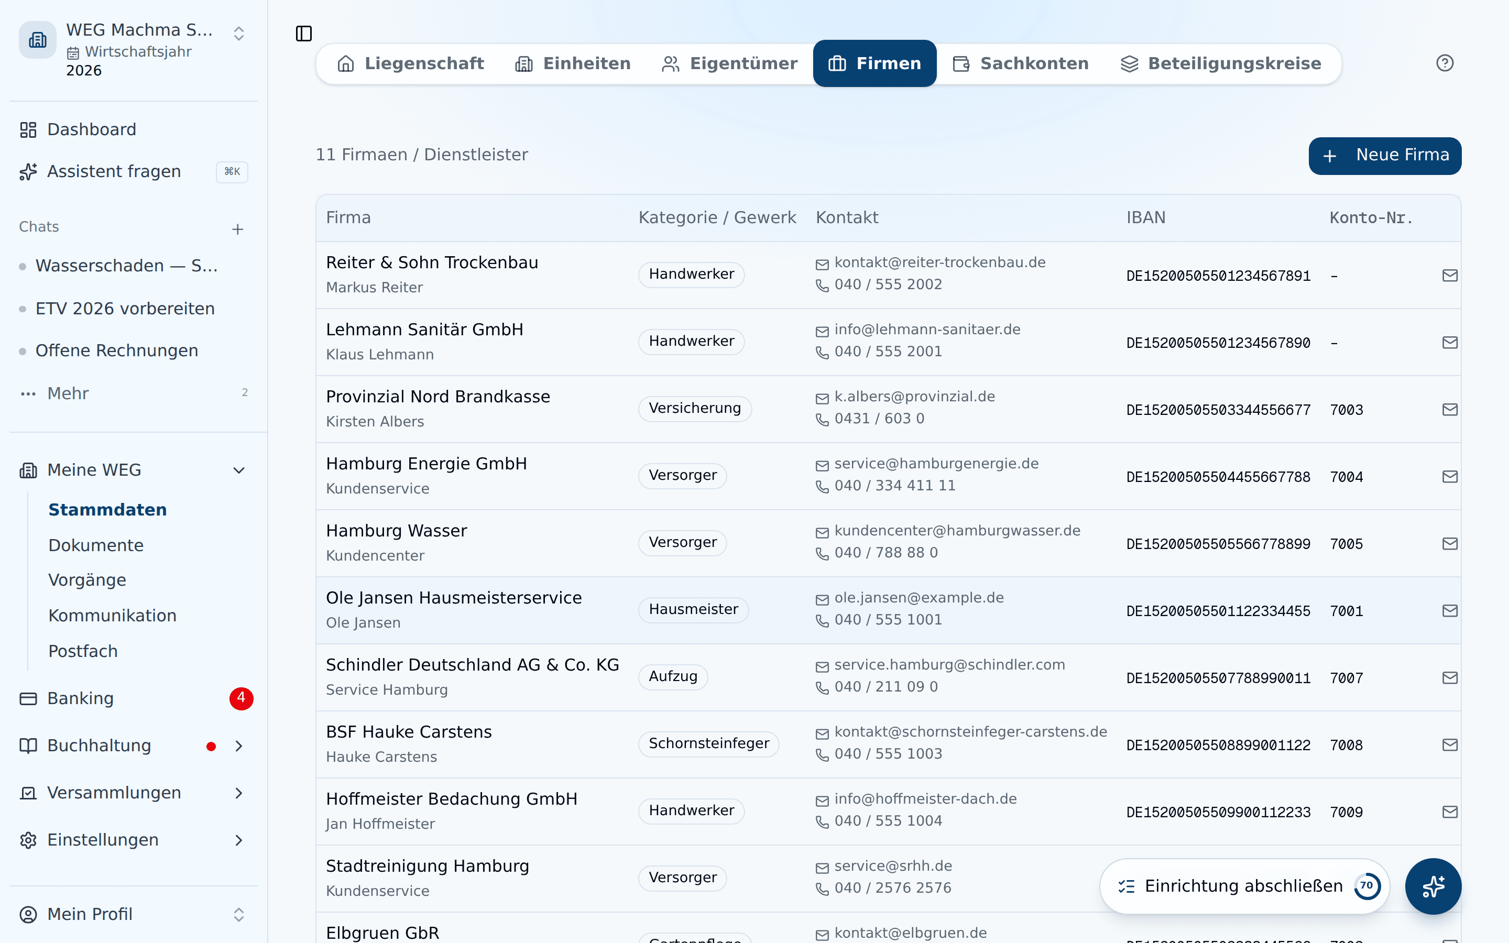Open Dashboard from the sidebar
1509x943 pixels.
pos(134,130)
